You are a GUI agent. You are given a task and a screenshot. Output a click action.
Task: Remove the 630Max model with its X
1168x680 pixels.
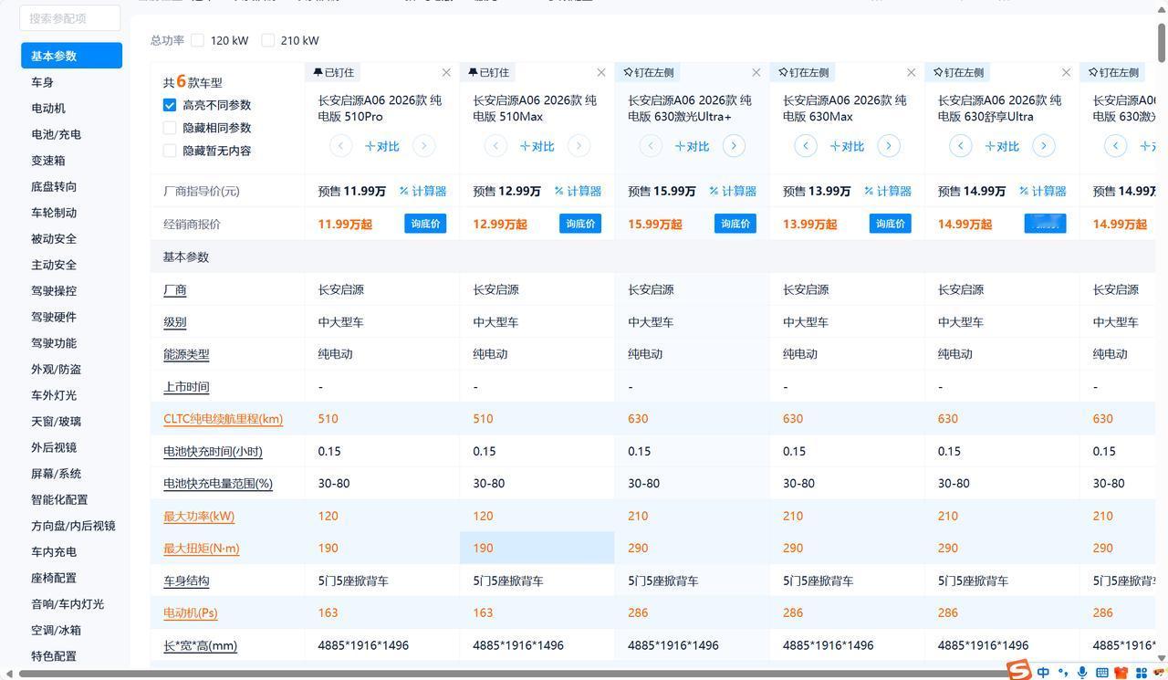[x=912, y=72]
